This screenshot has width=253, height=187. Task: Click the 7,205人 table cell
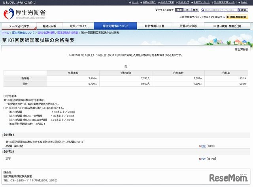click(178, 78)
